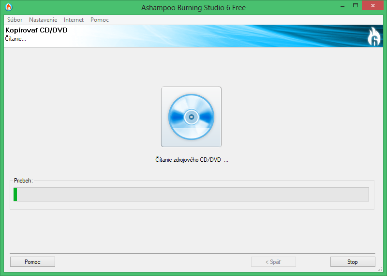
Task: Click the 'Čítanie...' subtitle text
Action: (15, 39)
